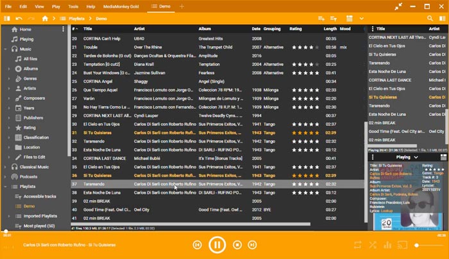Expand the Albums tree node
The width and height of the screenshot is (449, 259).
[x=8, y=68]
